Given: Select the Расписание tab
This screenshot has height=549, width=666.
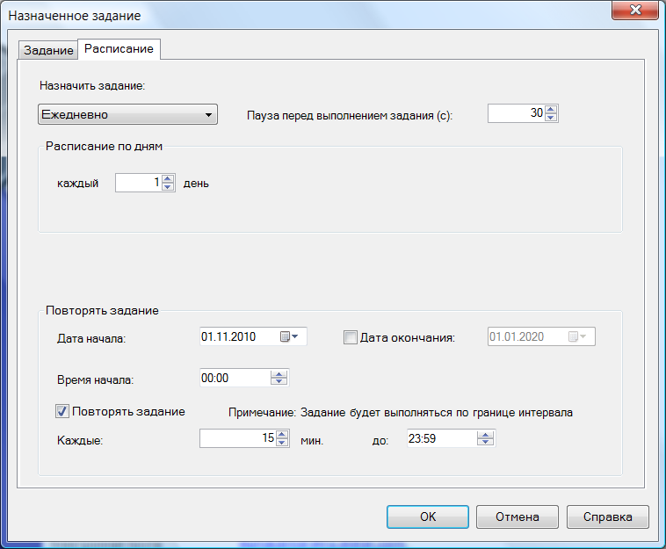Looking at the screenshot, I should point(119,49).
